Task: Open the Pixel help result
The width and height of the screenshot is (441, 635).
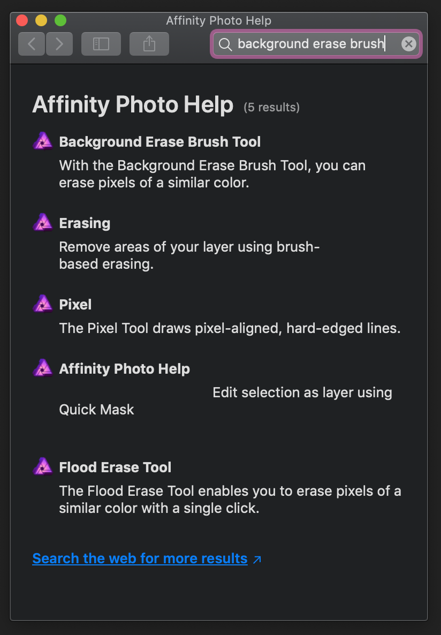Action: click(x=75, y=305)
